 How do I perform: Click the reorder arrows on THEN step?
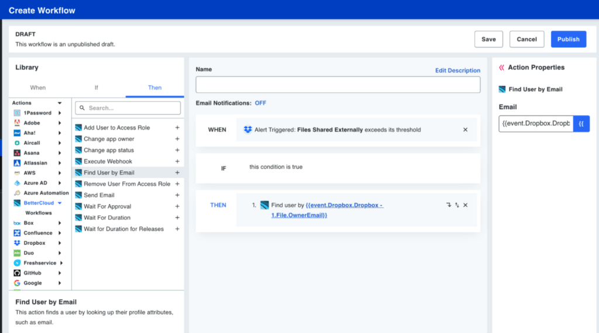[x=457, y=205]
